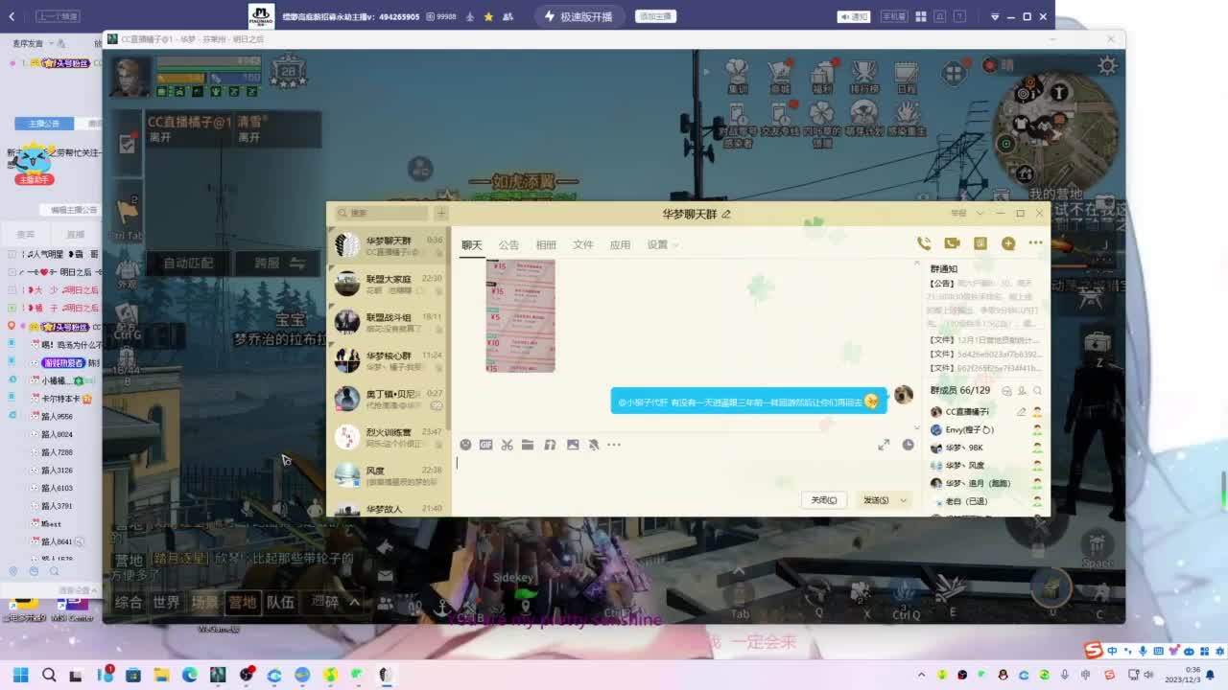Open the 文件 tab
Screen dimensions: 1228x690
tap(583, 245)
